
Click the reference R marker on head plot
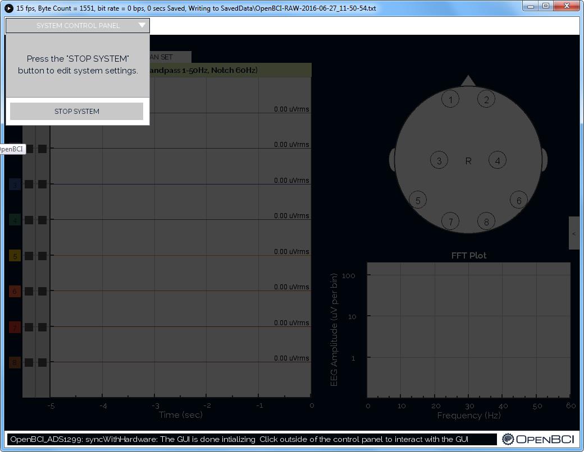point(468,161)
